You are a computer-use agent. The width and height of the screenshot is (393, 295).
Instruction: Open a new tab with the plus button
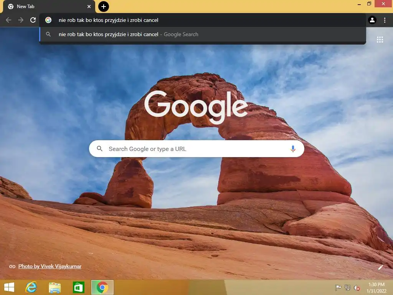coord(104,7)
